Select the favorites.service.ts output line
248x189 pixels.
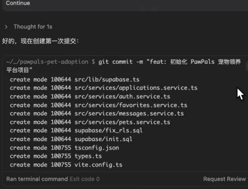tap(98, 105)
